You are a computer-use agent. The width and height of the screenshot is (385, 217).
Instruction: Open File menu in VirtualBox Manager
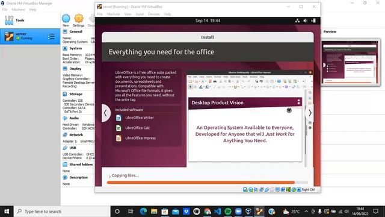point(5,10)
